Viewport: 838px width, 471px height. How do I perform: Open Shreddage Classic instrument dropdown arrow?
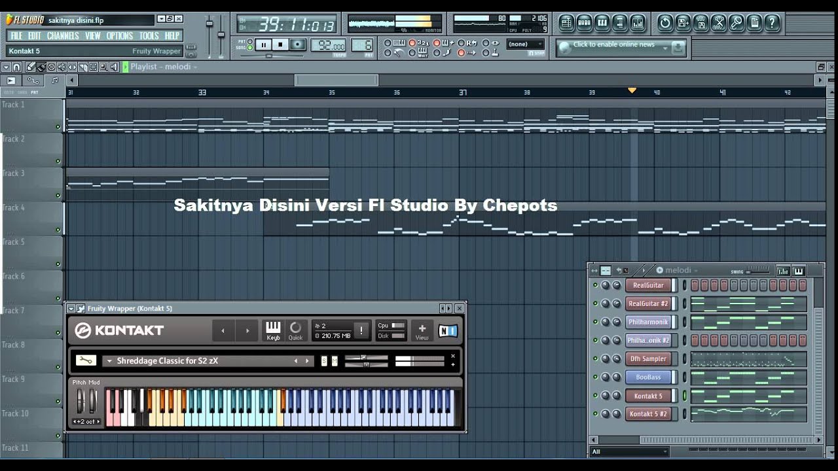109,361
